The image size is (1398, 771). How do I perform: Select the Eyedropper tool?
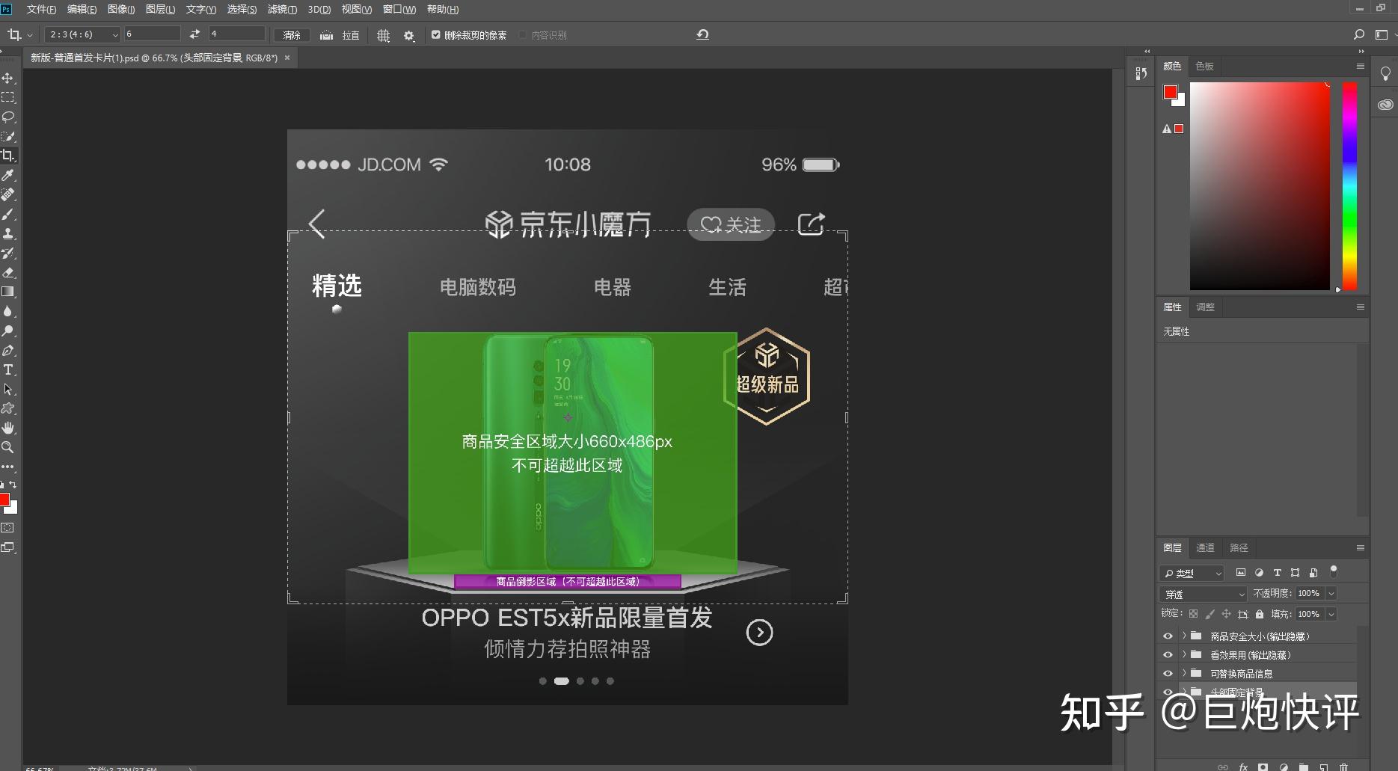(7, 175)
